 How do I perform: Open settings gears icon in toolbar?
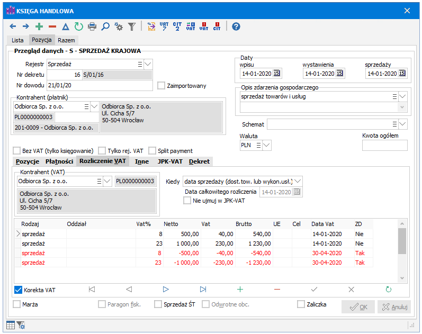point(119,26)
